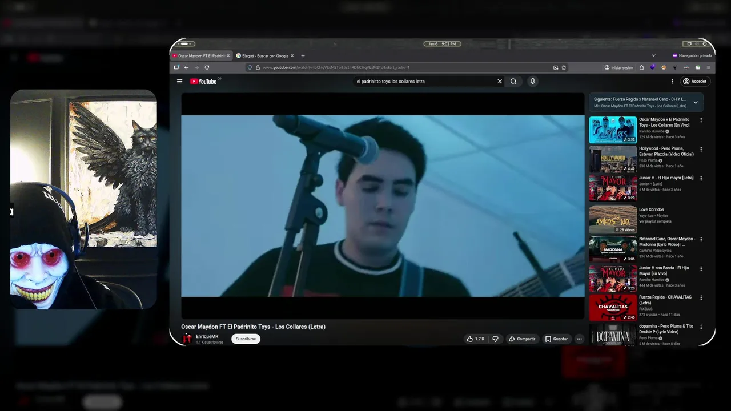Open the EnriqueMR channel name link
Viewport: 731px width, 411px height.
click(x=207, y=336)
